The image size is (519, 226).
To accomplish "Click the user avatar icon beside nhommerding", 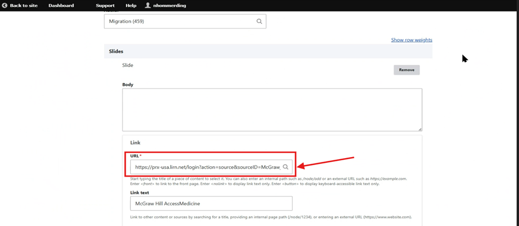I will [148, 5].
